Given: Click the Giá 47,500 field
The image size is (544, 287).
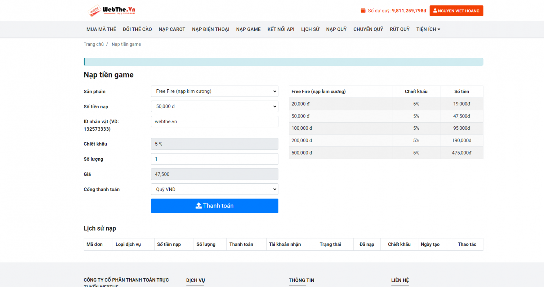Looking at the screenshot, I should 215,174.
